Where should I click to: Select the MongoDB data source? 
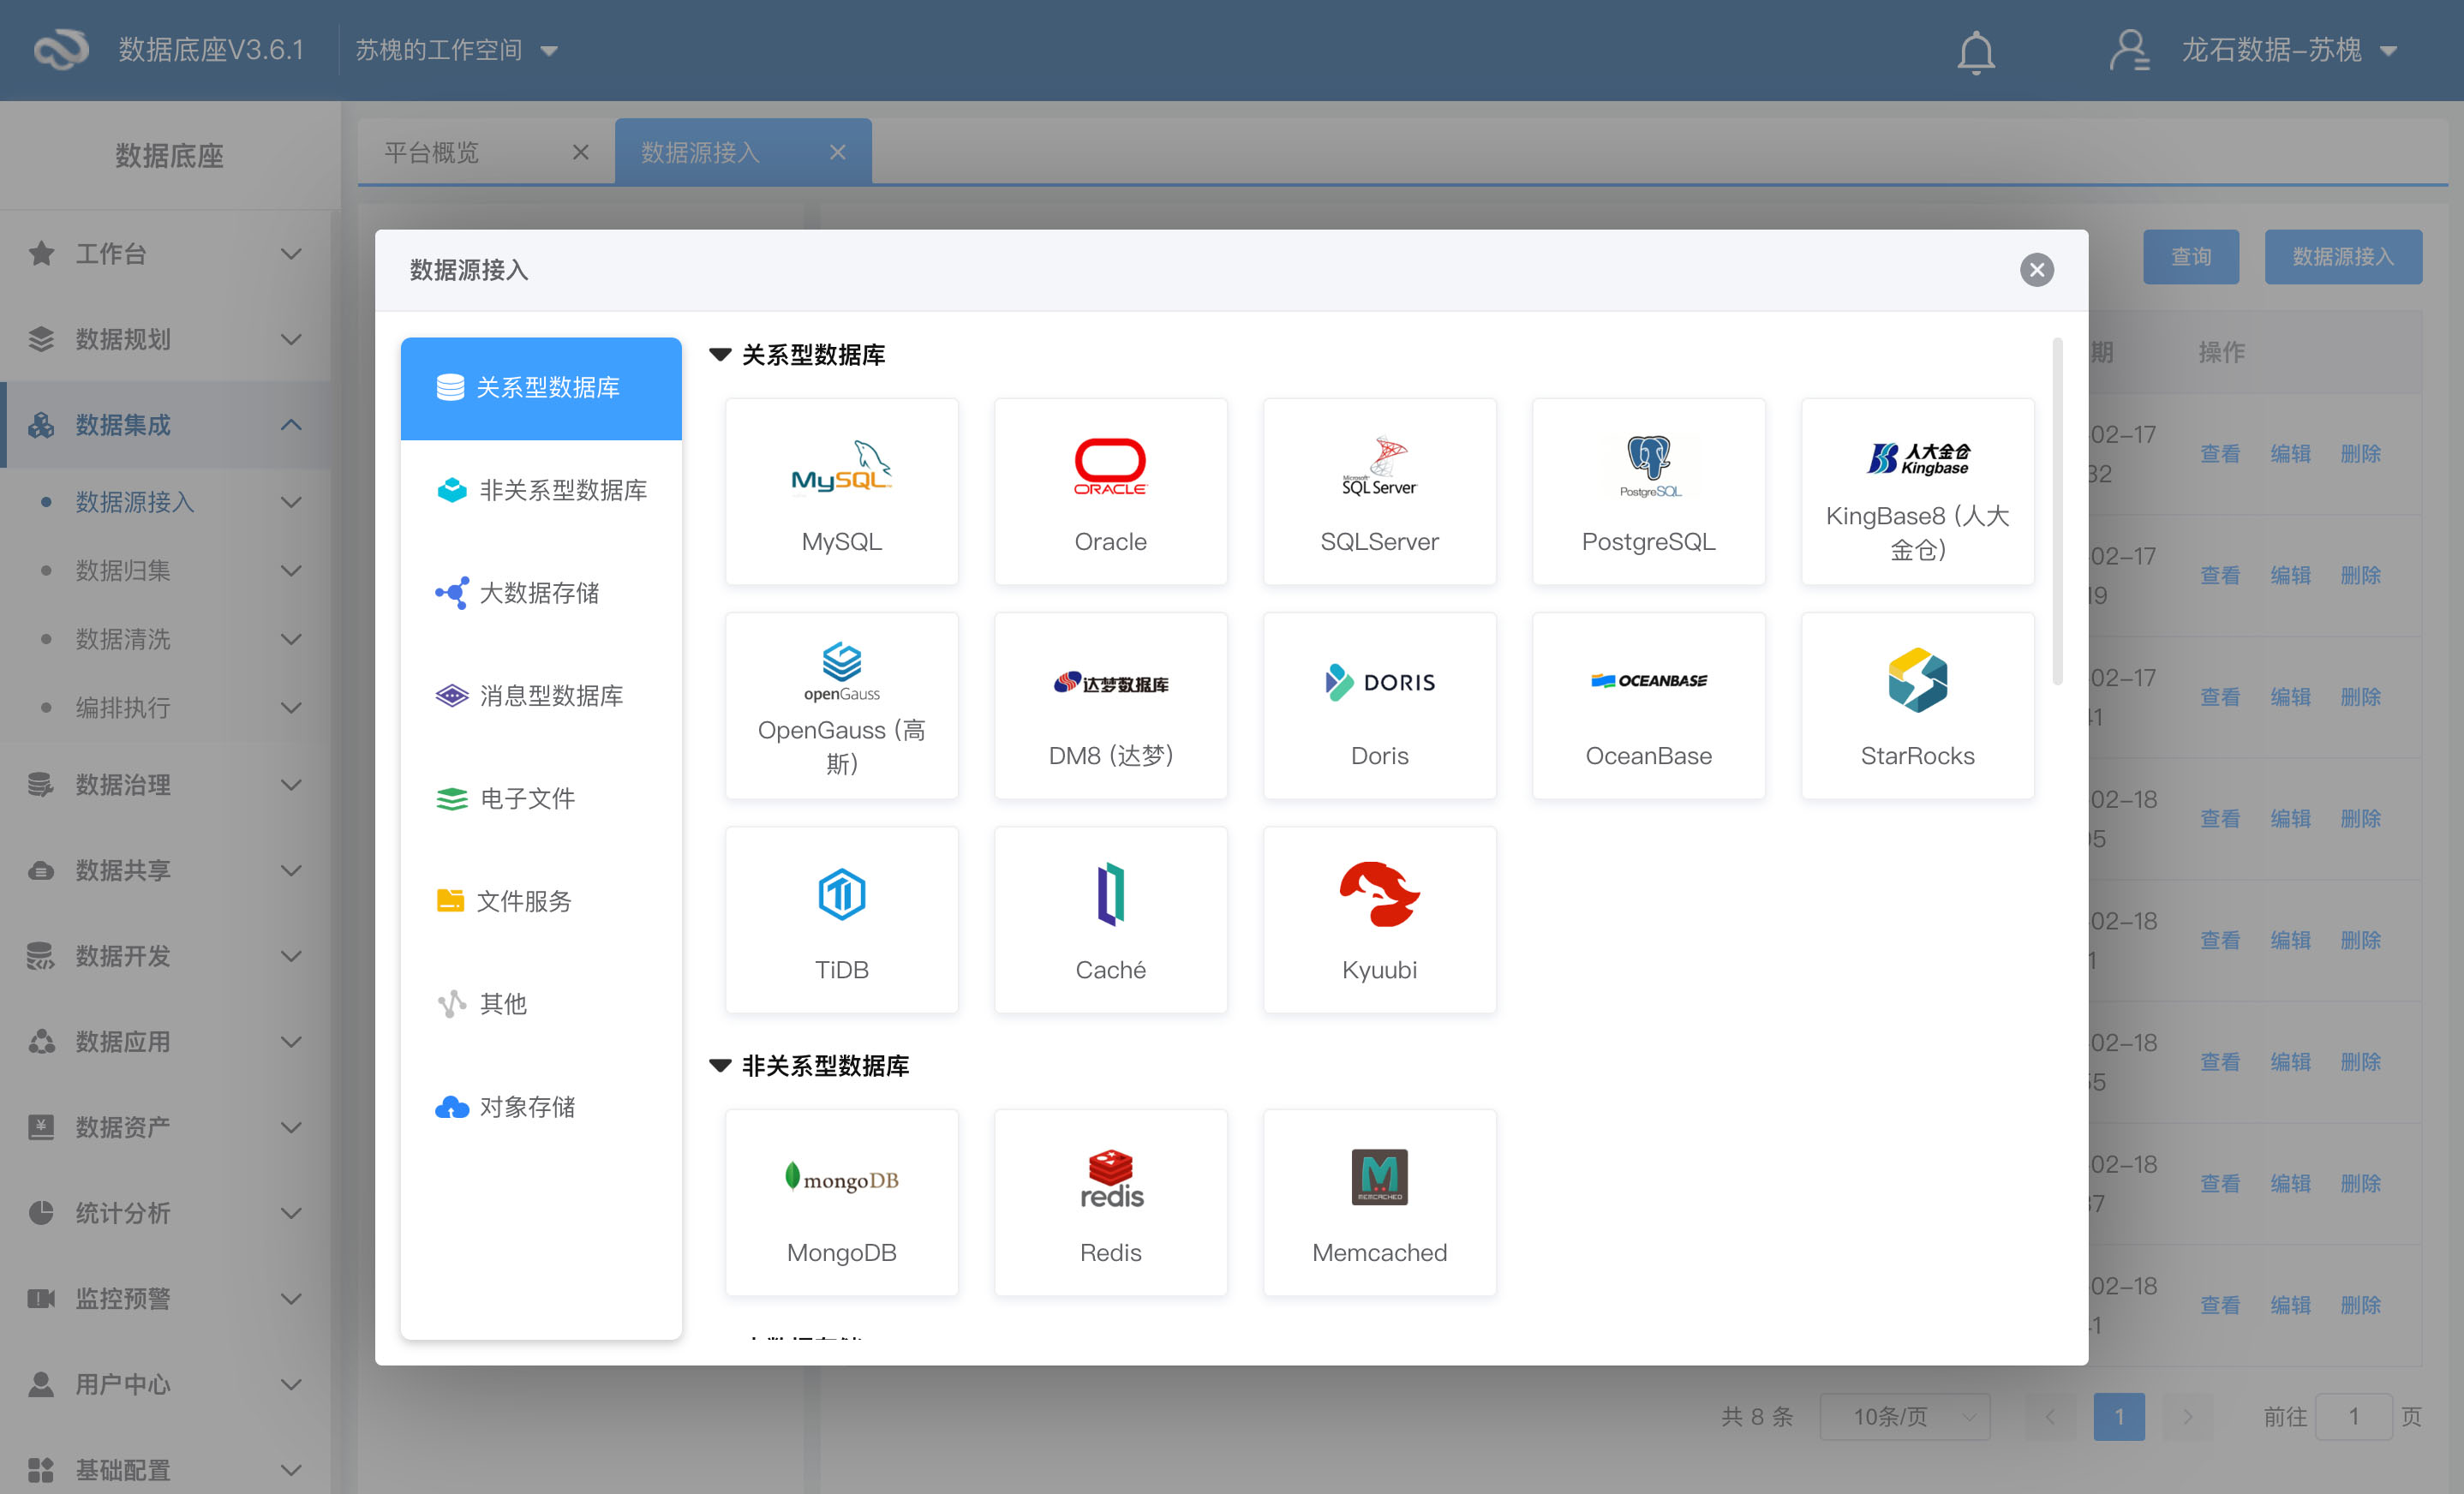pos(841,1201)
